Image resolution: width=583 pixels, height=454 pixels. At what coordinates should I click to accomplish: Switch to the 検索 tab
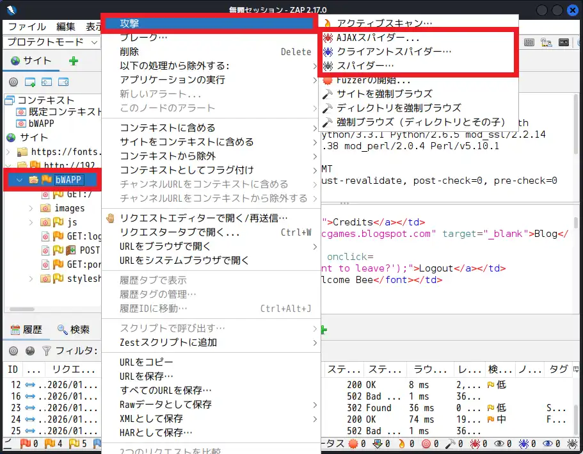(74, 330)
